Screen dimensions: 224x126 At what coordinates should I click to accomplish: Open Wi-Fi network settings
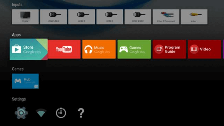[41, 113]
